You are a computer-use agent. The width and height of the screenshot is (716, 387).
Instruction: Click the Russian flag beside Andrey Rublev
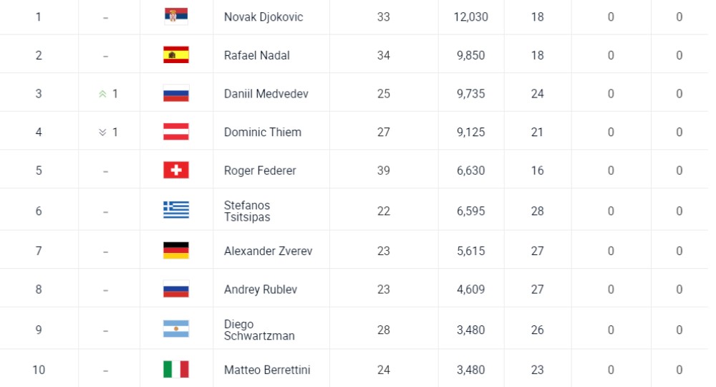point(176,289)
